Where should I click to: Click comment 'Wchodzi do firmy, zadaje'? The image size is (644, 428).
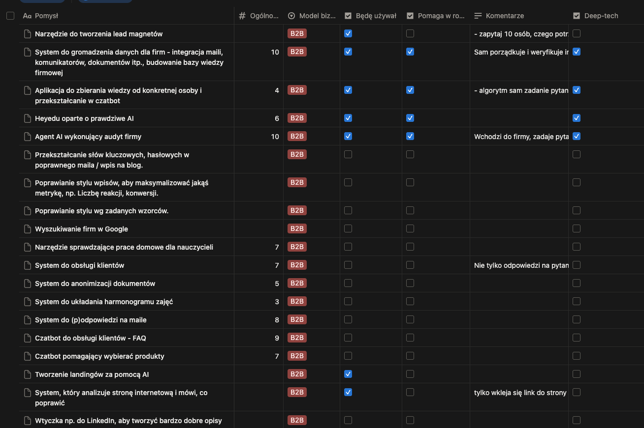[521, 137]
